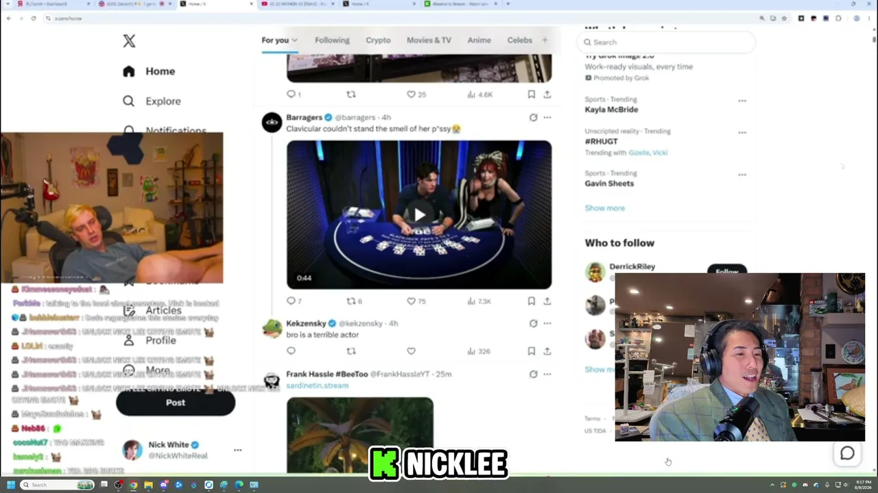This screenshot has width=878, height=493.
Task: Open Barragers profile avatar
Action: tap(272, 123)
